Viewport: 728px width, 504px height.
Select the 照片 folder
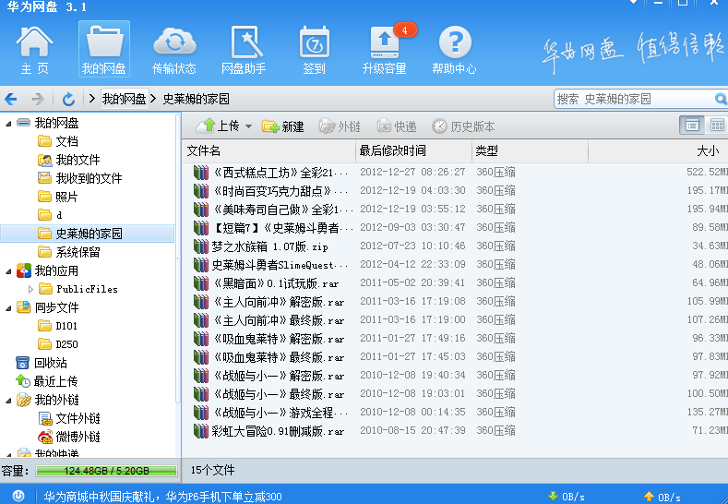point(58,197)
